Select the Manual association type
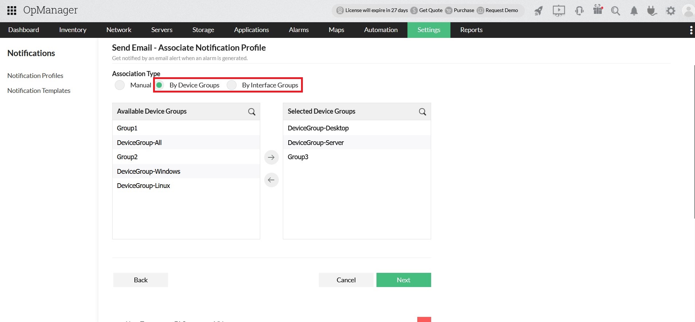Screen dimensions: 695x322 pyautogui.click(x=120, y=85)
